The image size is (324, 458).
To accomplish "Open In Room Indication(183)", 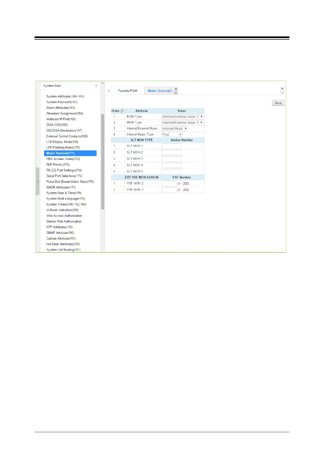I will [62, 210].
